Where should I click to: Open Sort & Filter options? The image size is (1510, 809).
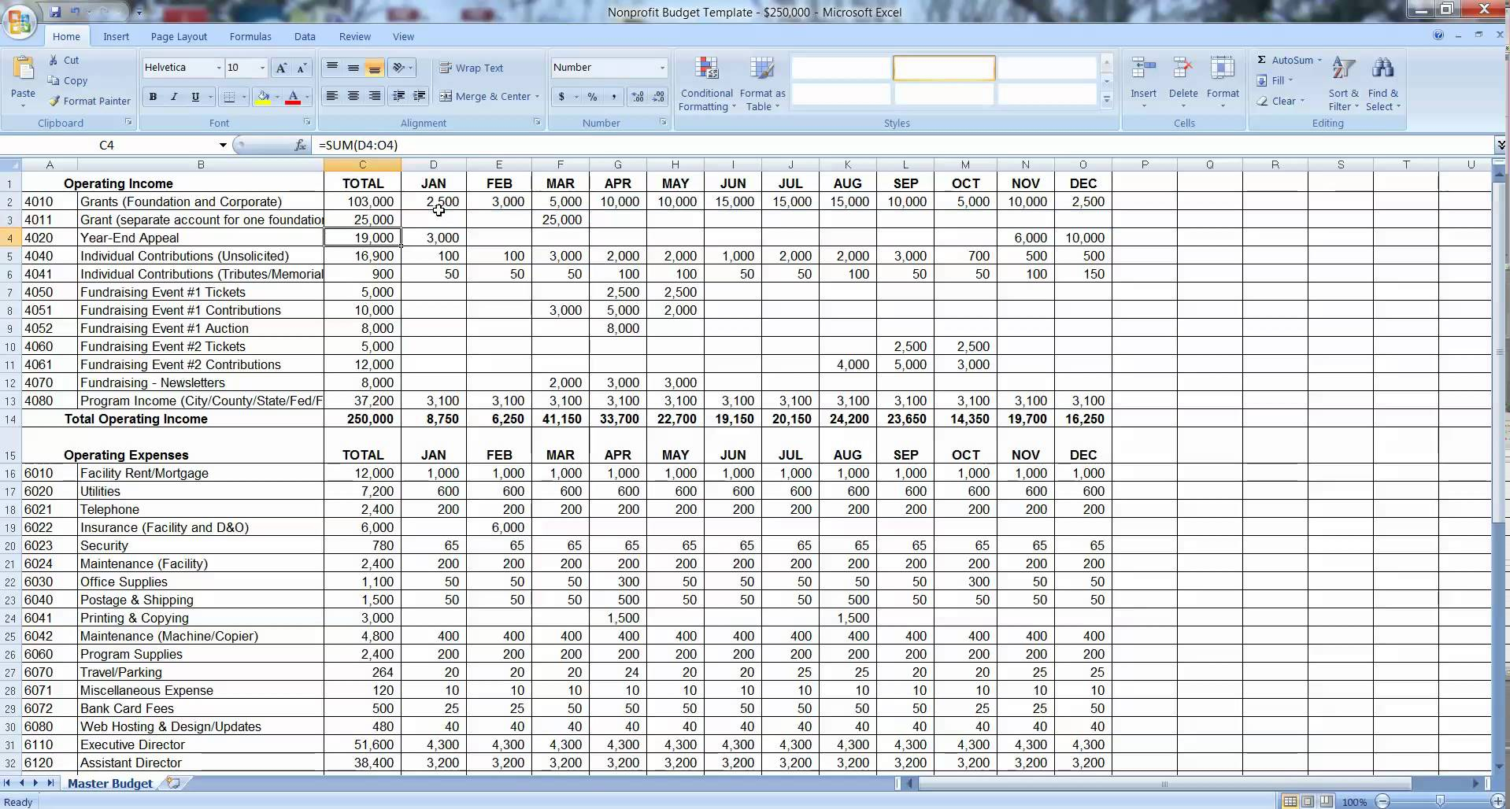pyautogui.click(x=1342, y=81)
